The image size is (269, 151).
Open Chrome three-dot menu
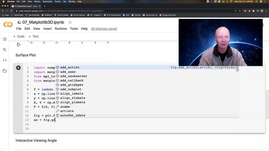point(266,11)
